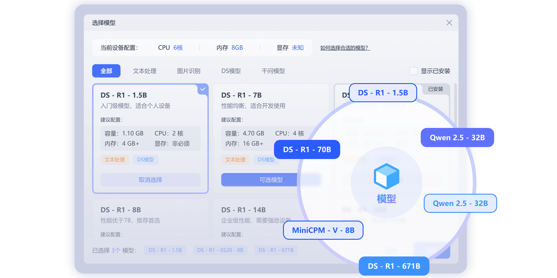The image size is (557, 278).
Task: Click the 性能优于7B，推荐首选 description
Action: click(130, 221)
